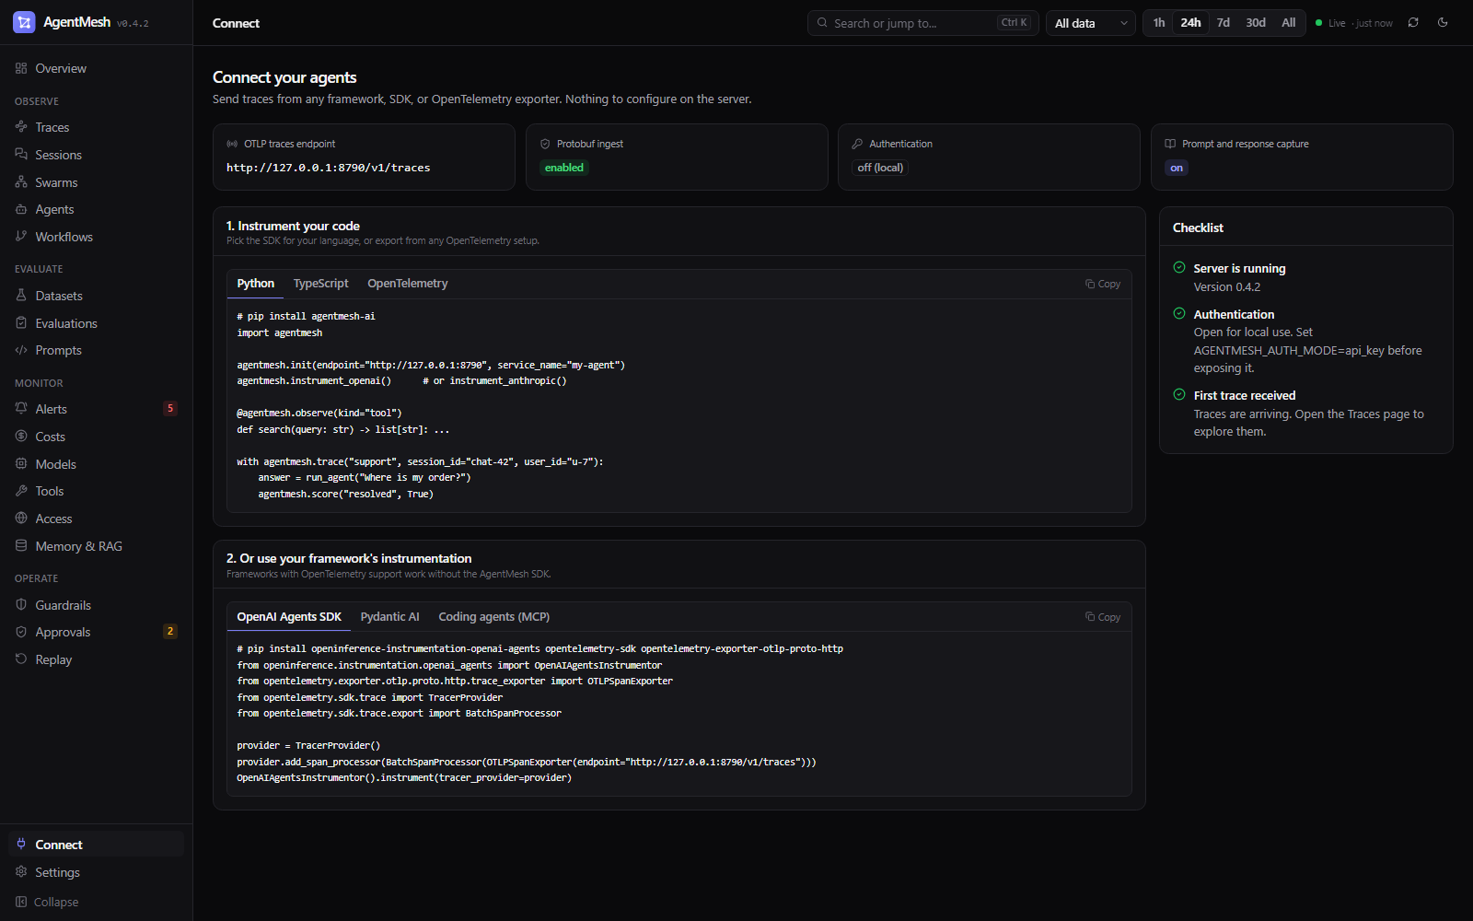Screen dimensions: 1473x921
Task: Open Memory & RAG via database icon
Action: click(21, 546)
